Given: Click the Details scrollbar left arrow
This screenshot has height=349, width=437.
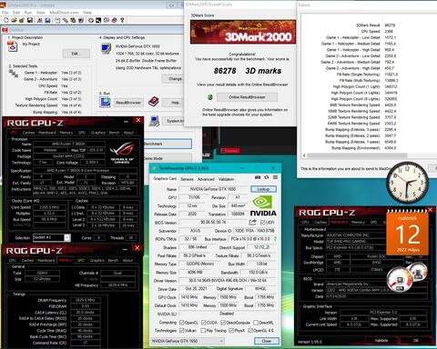Looking at the screenshot, I should [x=304, y=155].
